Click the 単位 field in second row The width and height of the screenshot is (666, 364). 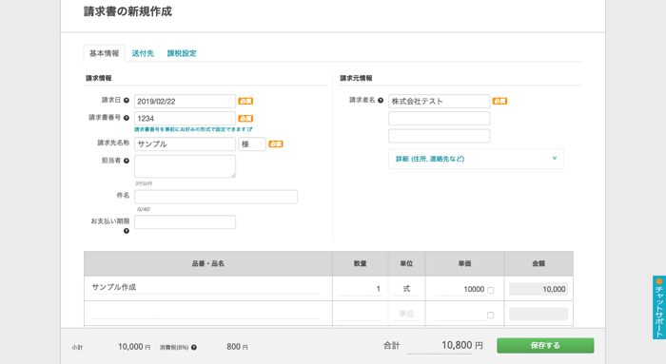406,314
